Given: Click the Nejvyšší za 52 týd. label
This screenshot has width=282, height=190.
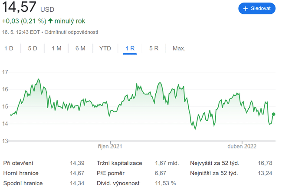Looking at the screenshot, I should tap(215, 164).
